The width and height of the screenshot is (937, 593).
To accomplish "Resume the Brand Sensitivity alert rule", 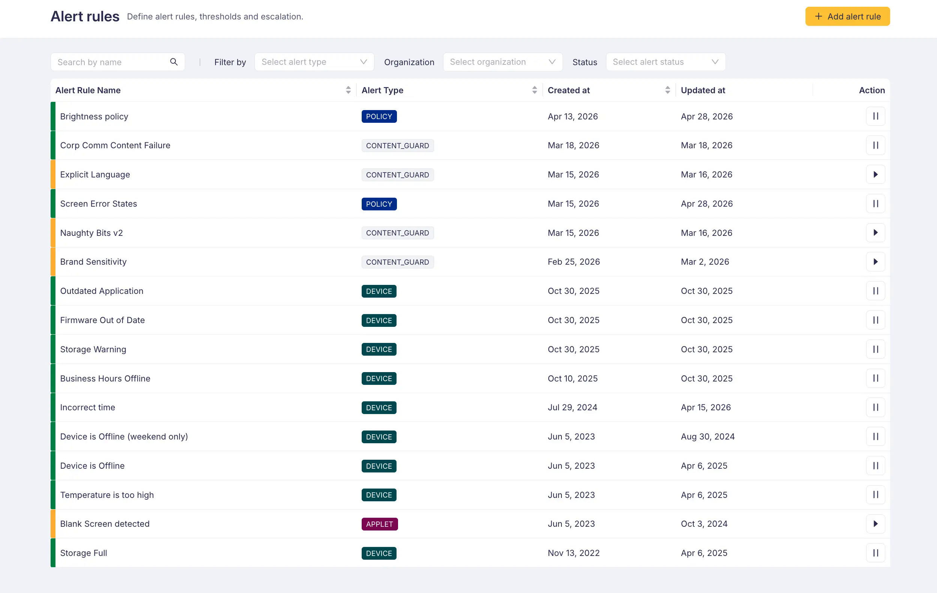I will [875, 262].
